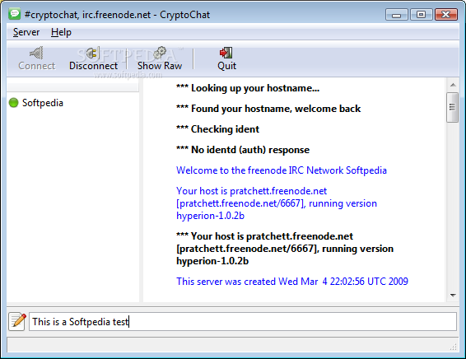Close the CryptoChat window
The image size is (466, 359).
[x=445, y=14]
